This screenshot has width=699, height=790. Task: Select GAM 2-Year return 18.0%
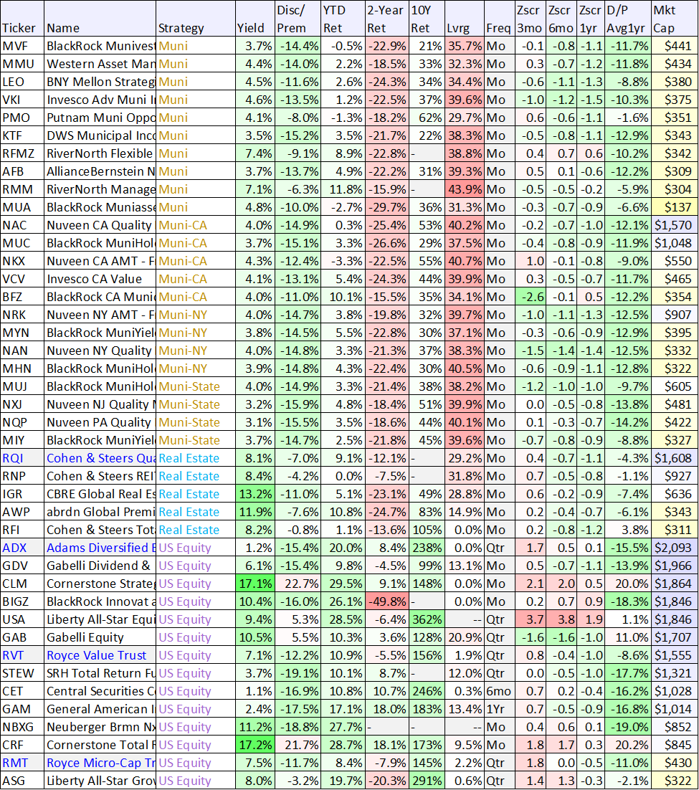[386, 709]
